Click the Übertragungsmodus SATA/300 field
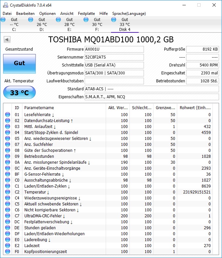The image size is (222, 258). (114, 73)
